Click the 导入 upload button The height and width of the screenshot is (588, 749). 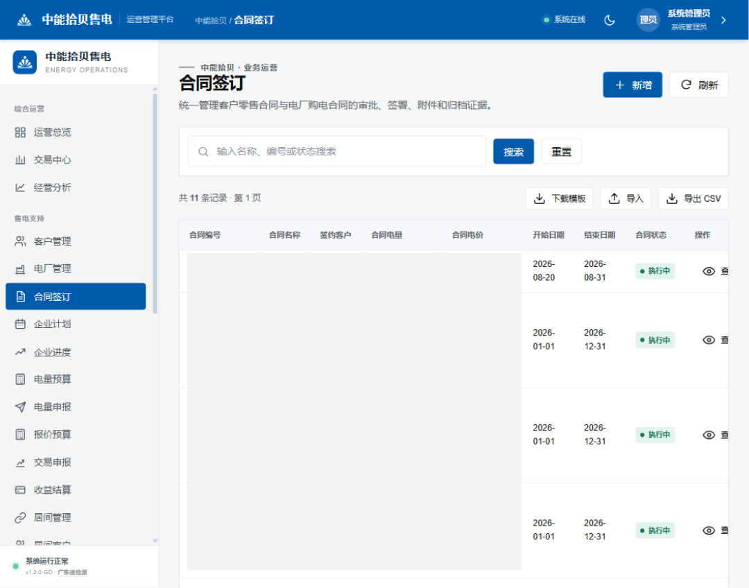click(x=626, y=198)
